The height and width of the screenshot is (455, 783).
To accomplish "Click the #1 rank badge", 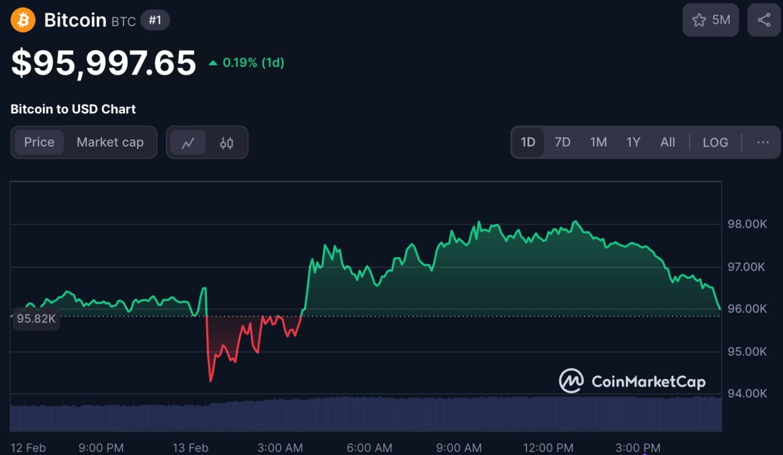I will 155,20.
